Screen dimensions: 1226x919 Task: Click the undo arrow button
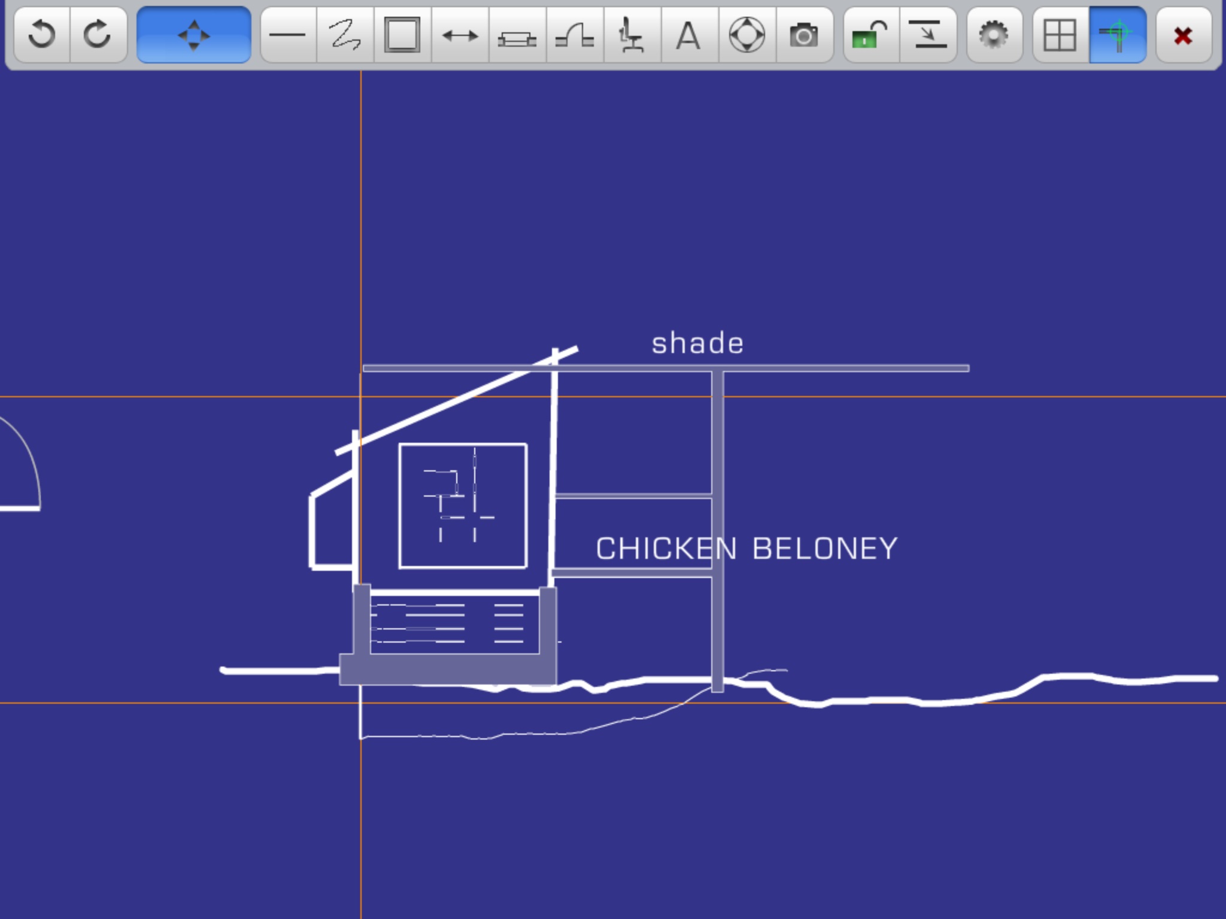click(42, 35)
